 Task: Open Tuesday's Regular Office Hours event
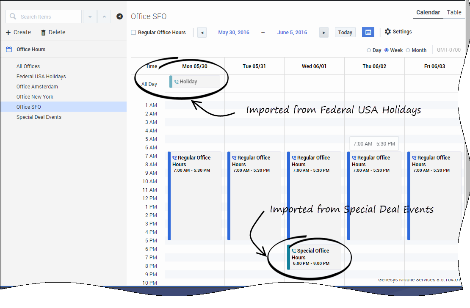254,196
